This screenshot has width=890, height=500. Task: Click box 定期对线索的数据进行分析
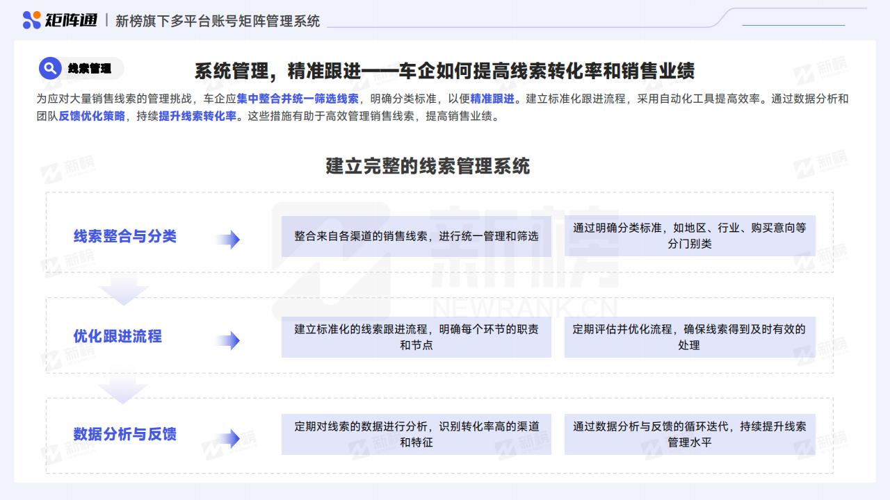click(x=416, y=434)
